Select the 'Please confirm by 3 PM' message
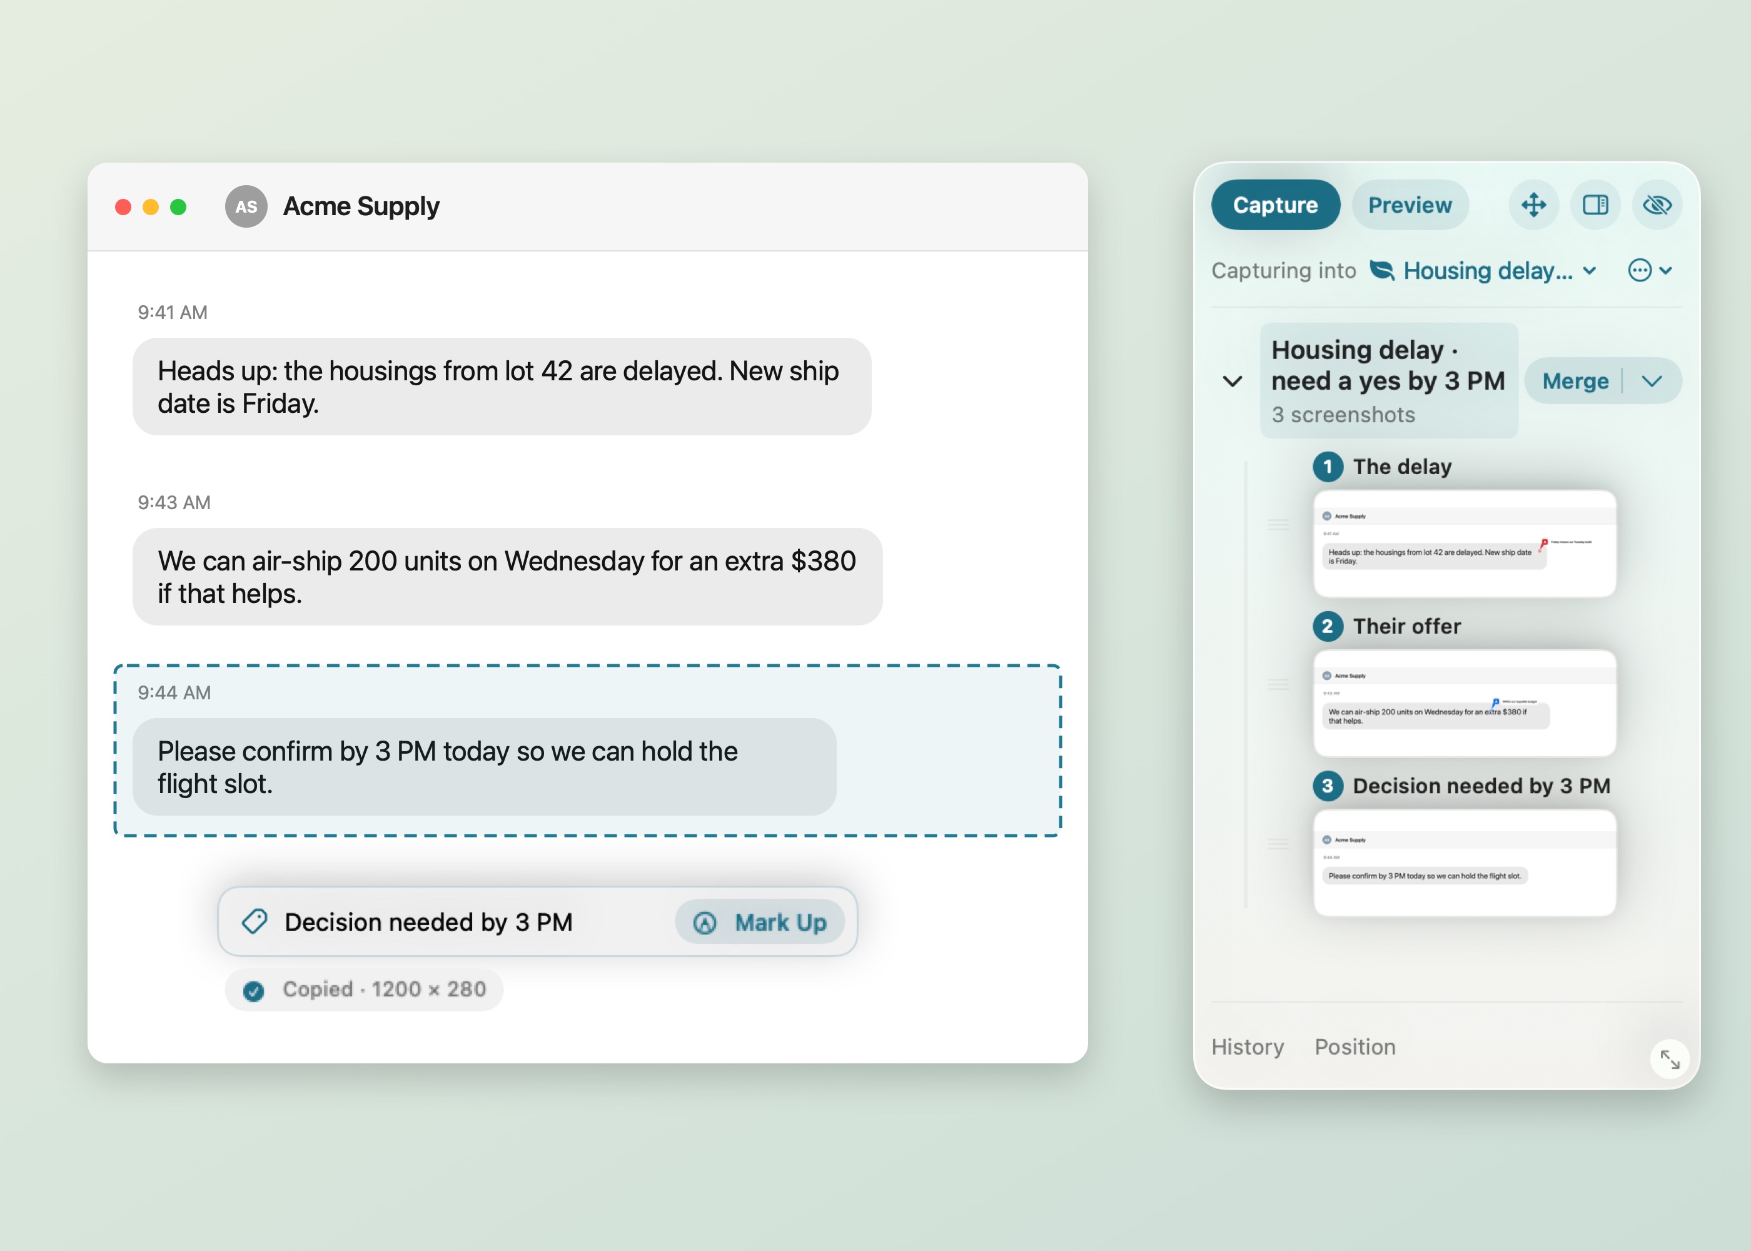Screen dimensions: 1751x1251 (x=484, y=767)
